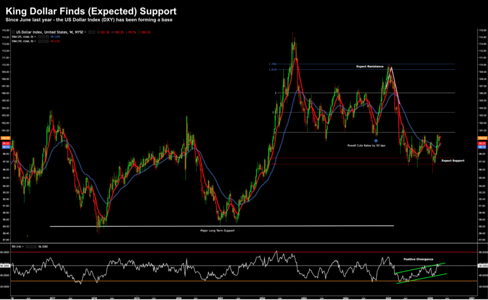Open settings icon beside US Dollar Index legend

(x=93, y=32)
